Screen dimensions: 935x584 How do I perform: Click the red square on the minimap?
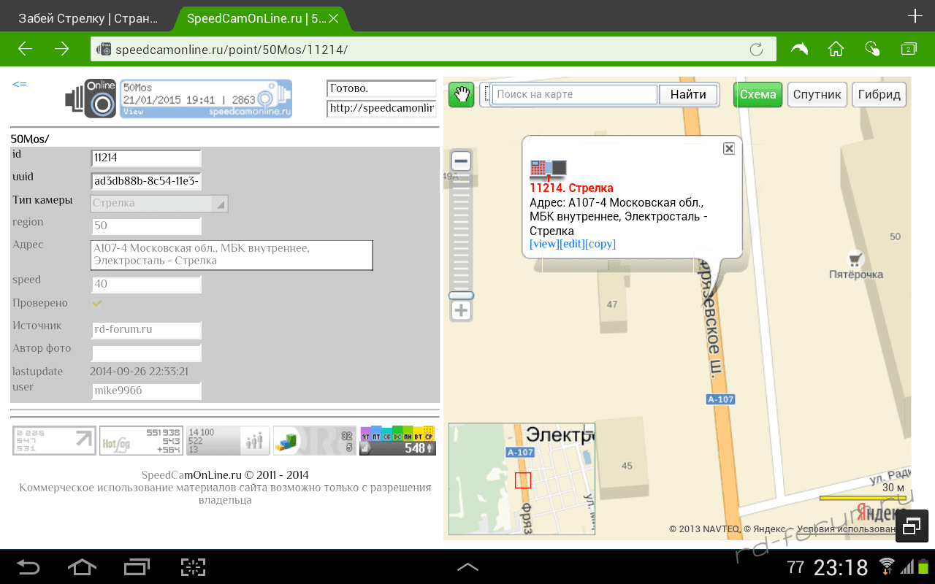[522, 480]
